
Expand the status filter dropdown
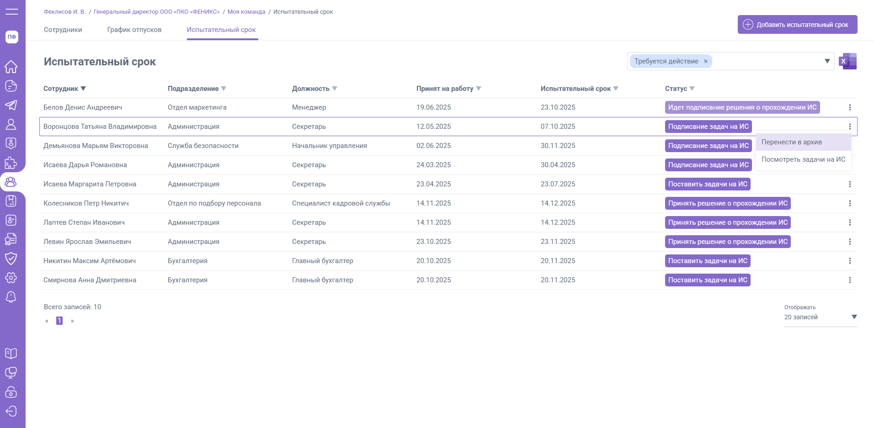pyautogui.click(x=827, y=61)
